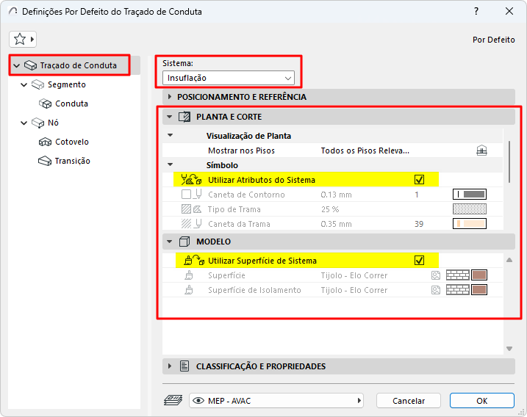Click the layers icon beside MEP - AVAC
This screenshot has width=527, height=417.
coord(173,400)
